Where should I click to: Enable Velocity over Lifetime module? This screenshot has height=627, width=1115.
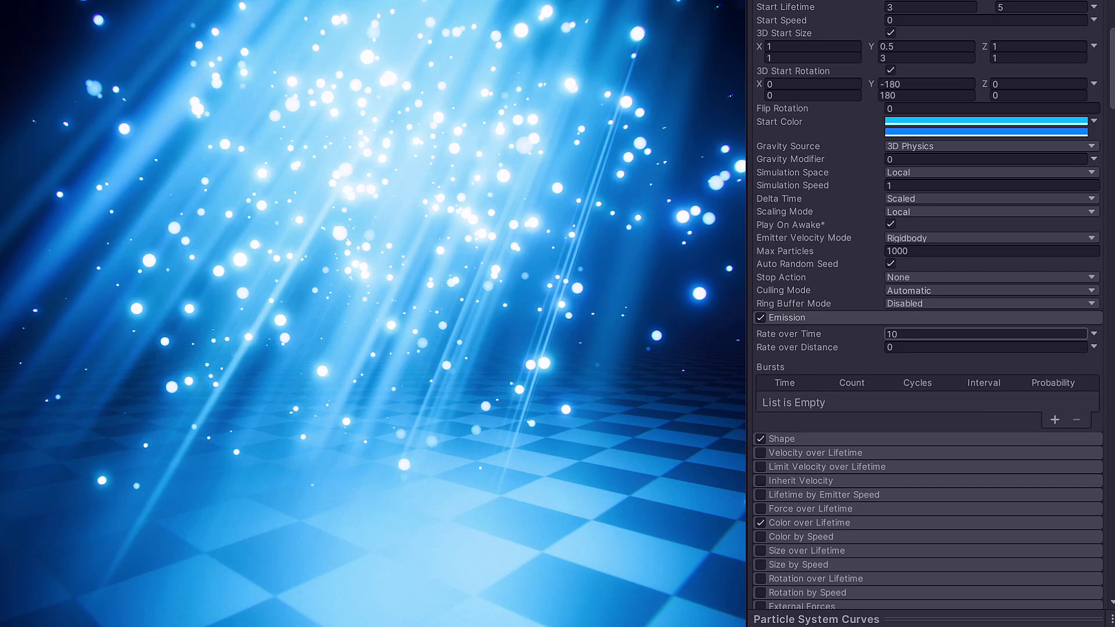(x=760, y=453)
